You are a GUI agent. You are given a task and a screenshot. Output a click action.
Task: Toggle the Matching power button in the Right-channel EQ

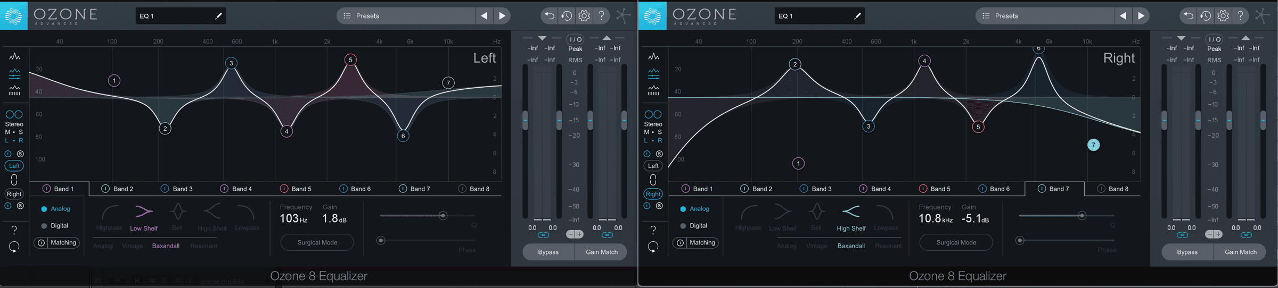click(680, 243)
